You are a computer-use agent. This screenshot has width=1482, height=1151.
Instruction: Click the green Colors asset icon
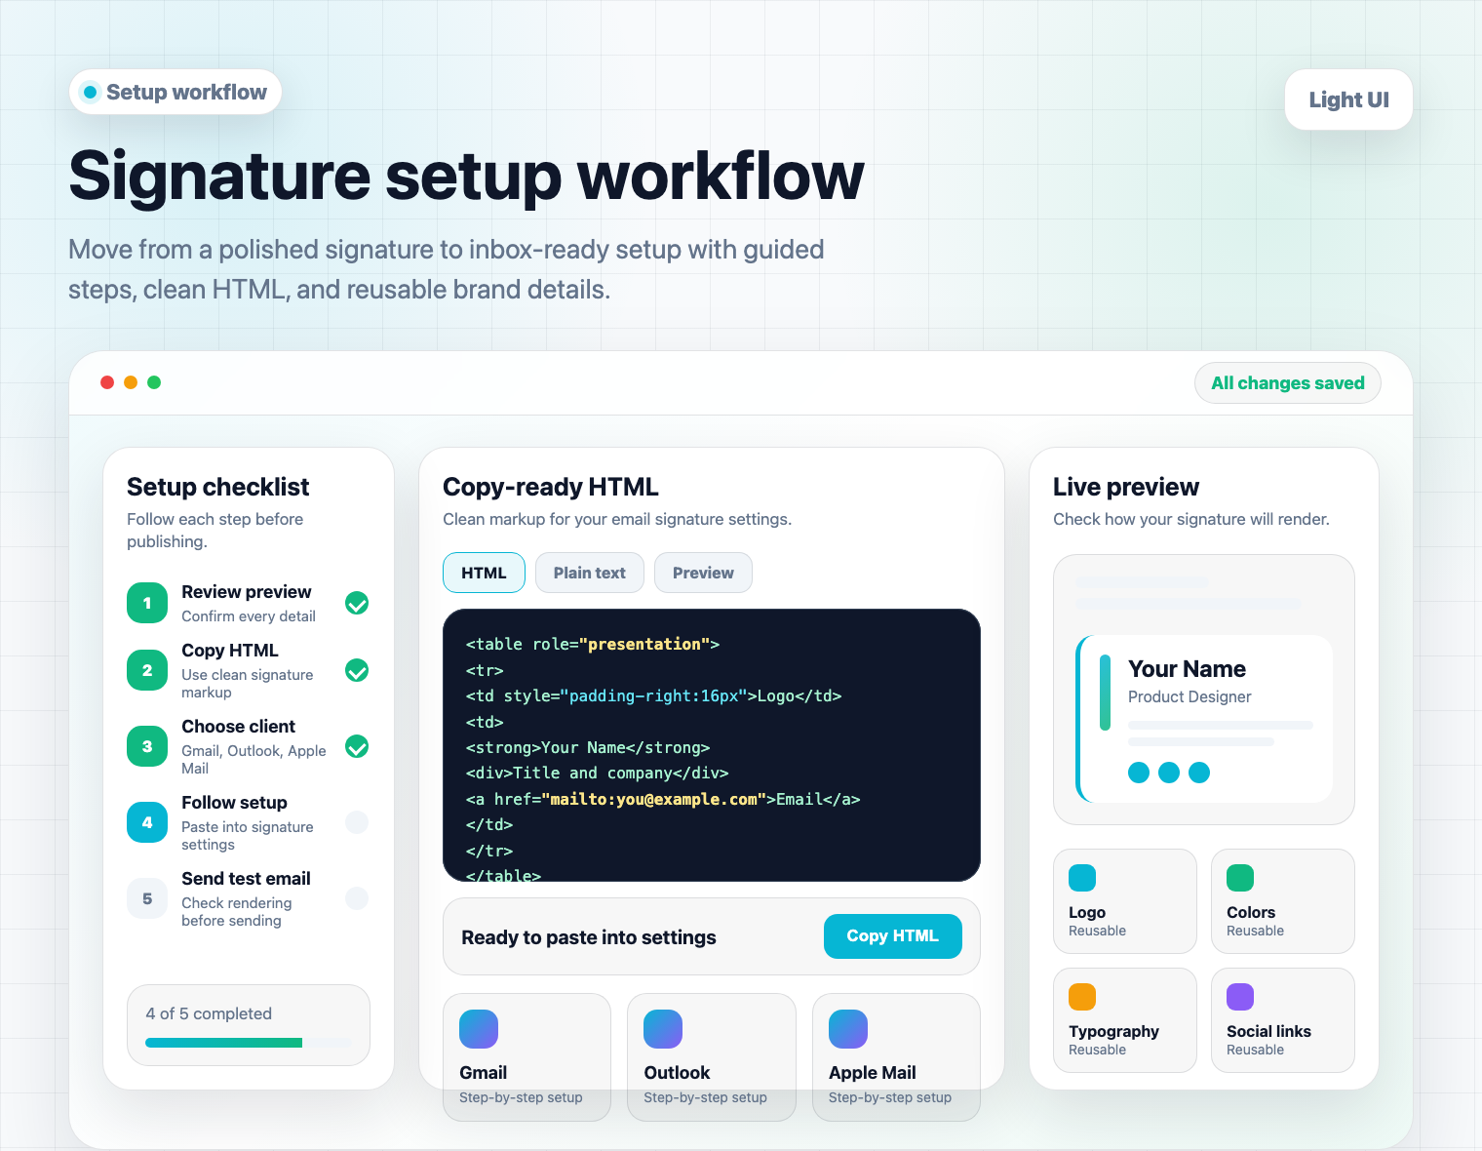(x=1240, y=878)
